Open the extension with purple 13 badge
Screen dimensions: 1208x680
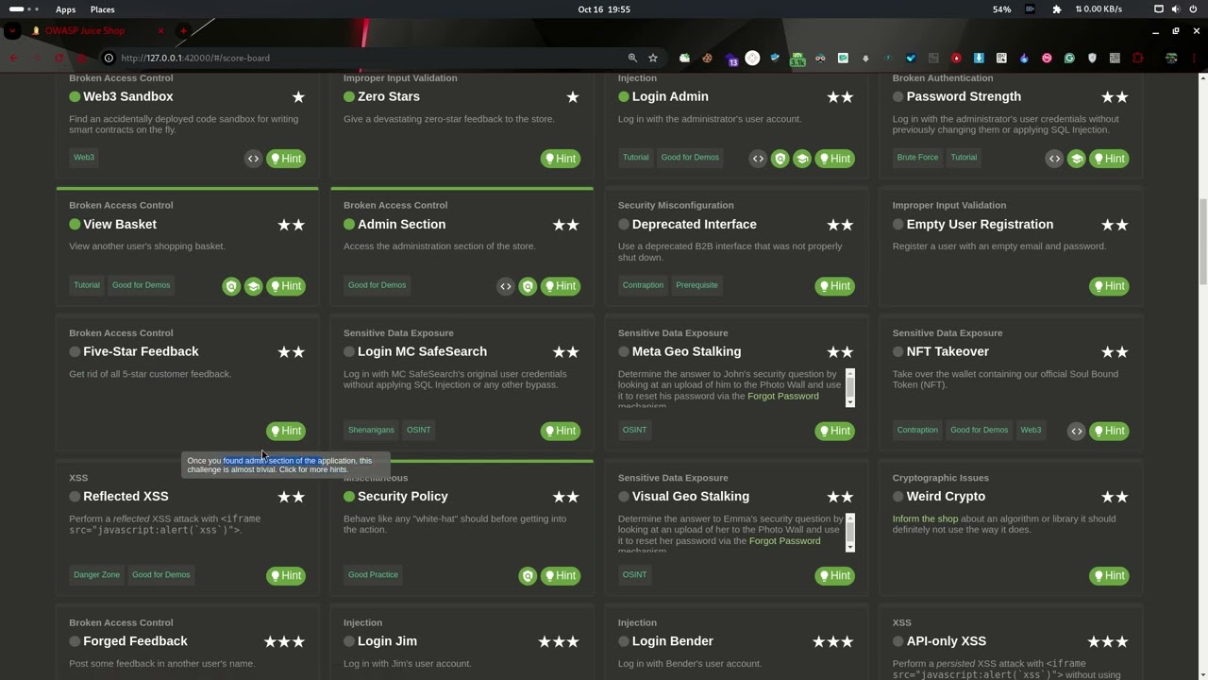[x=730, y=59]
